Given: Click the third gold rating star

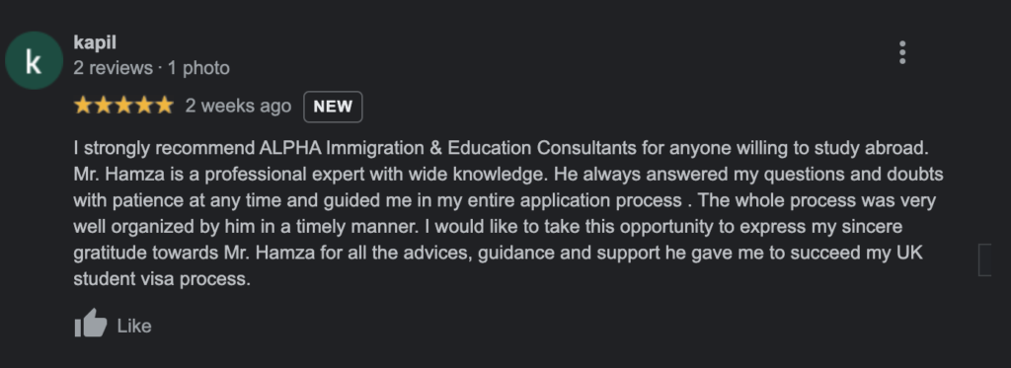Looking at the screenshot, I should 123,105.
